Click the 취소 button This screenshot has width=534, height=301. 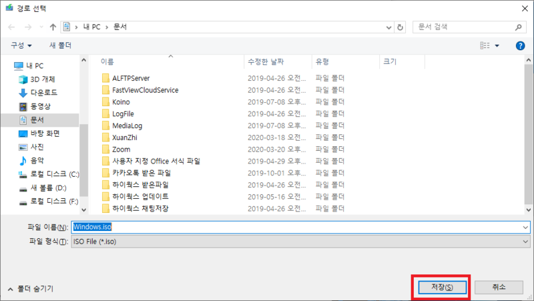pyautogui.click(x=499, y=287)
